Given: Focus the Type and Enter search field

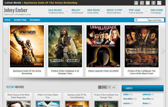Looking at the screenshot, I should [149, 20].
